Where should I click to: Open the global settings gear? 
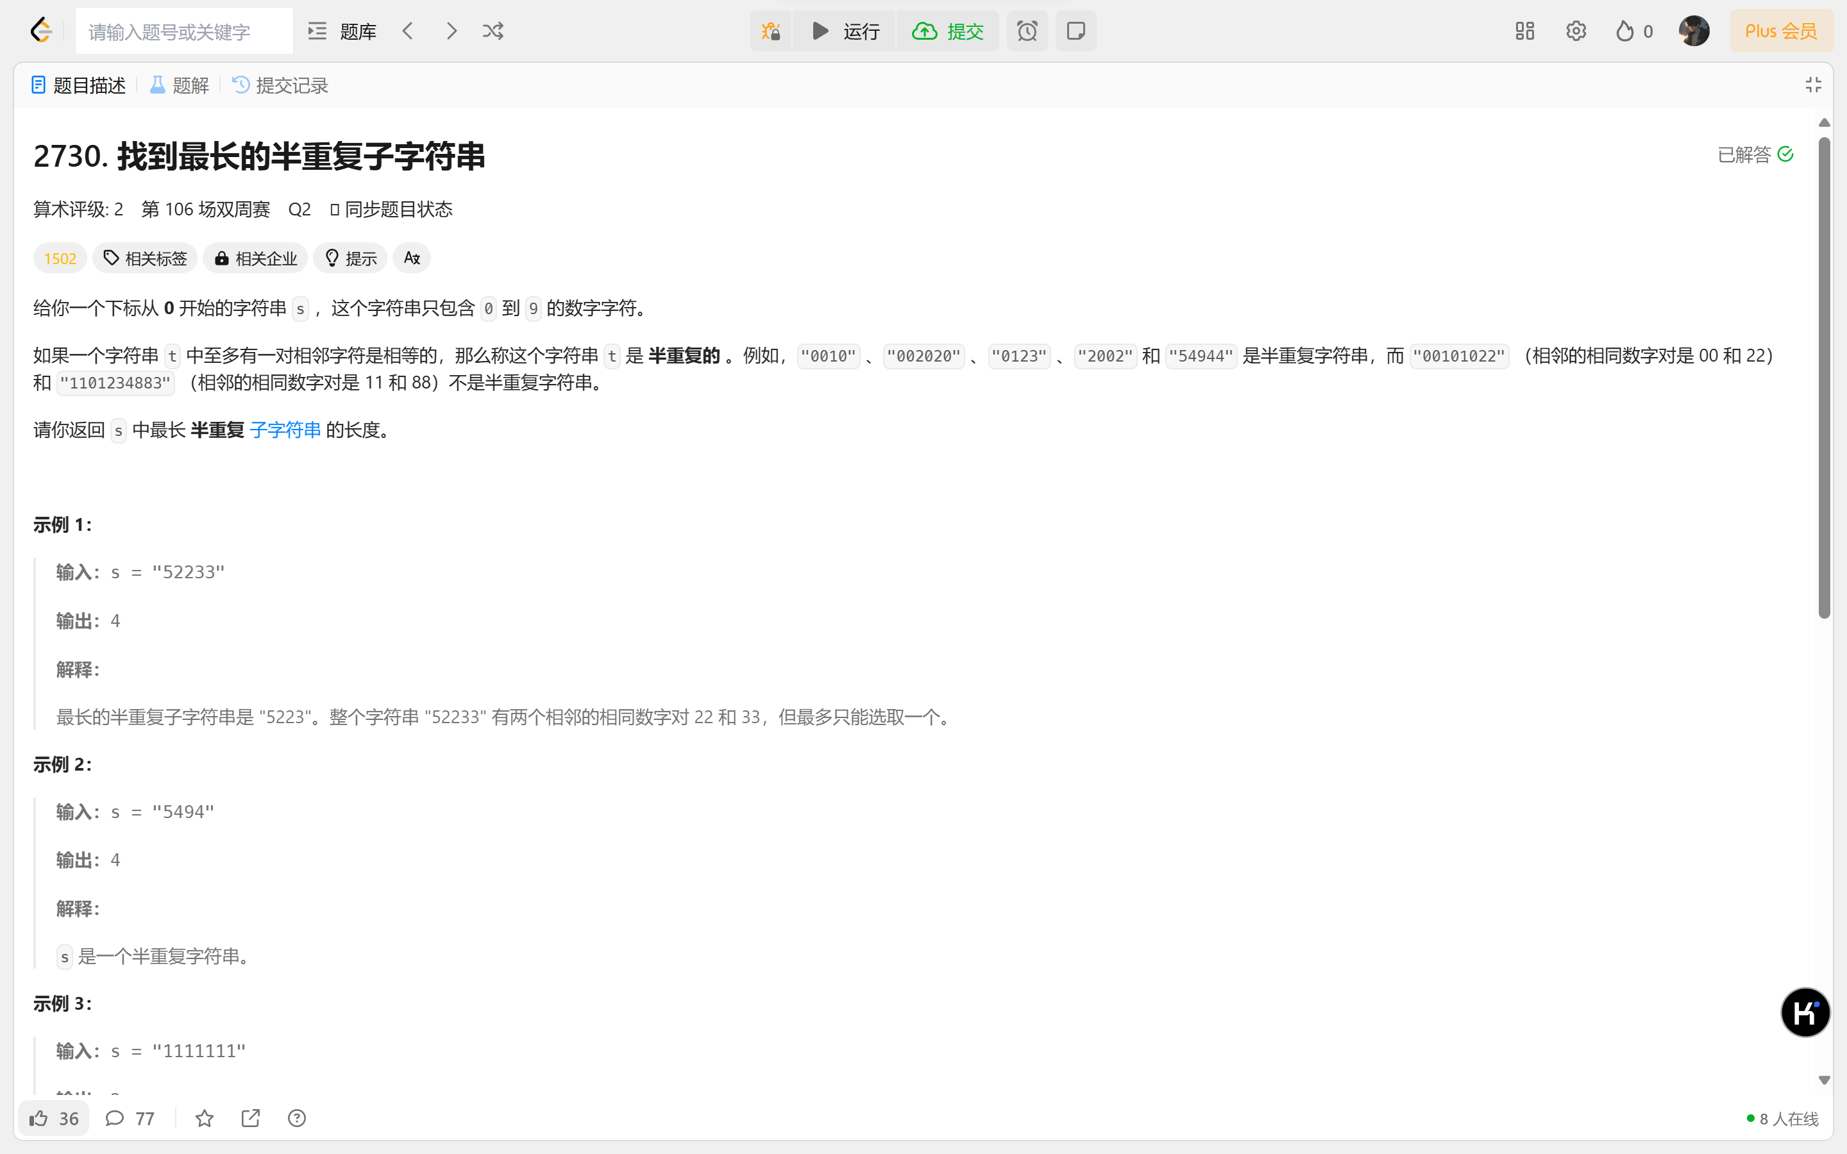(1576, 31)
